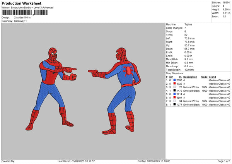This screenshot has width=232, height=164.
Task: Select the blue swatch beside 3714 stitches
Action: [175, 94]
